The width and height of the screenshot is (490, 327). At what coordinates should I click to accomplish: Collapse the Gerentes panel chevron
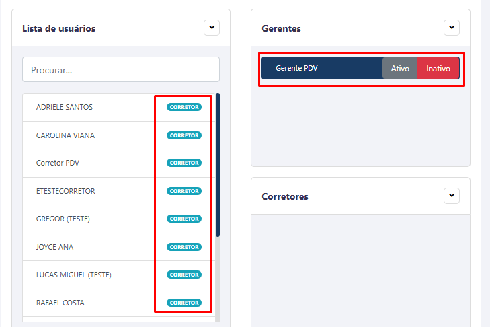[x=452, y=28]
